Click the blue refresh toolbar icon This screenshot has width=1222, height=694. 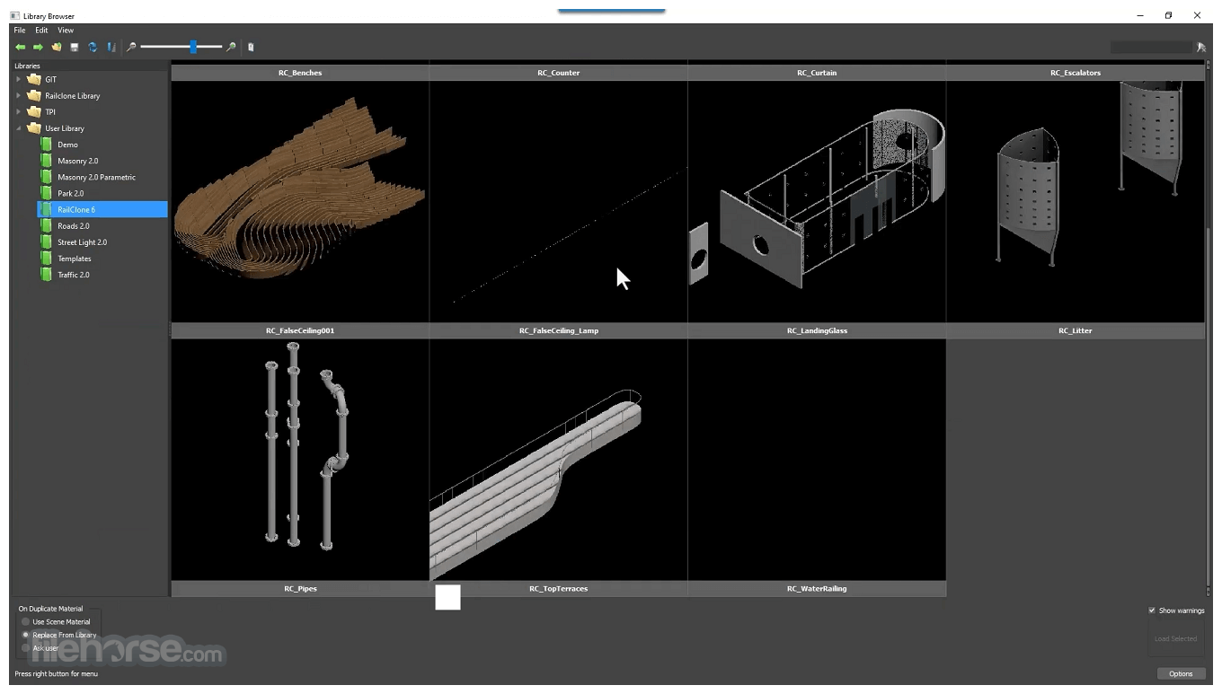point(93,47)
